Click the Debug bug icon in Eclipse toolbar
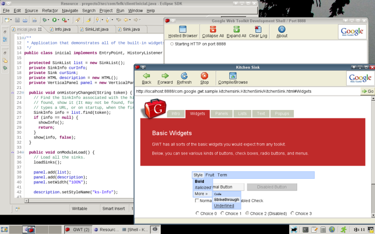The height and width of the screenshot is (234, 375). pos(45,20)
